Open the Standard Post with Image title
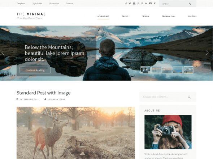Viewport: 213px width, 159px height. tap(43, 93)
